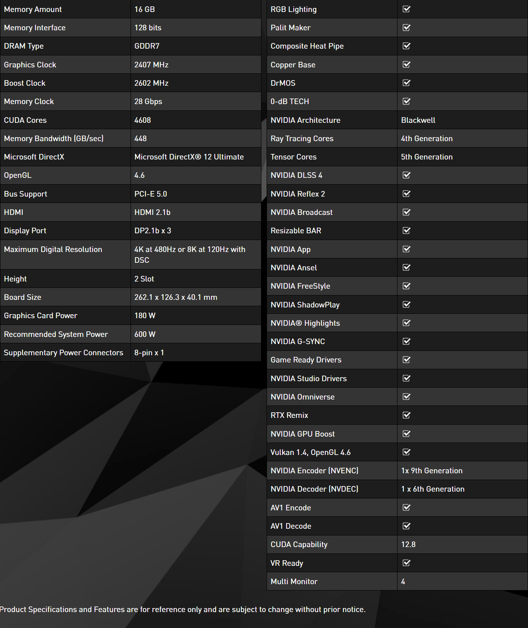528x628 pixels.
Task: Click the Copper Base checkmark icon
Action: pos(407,65)
